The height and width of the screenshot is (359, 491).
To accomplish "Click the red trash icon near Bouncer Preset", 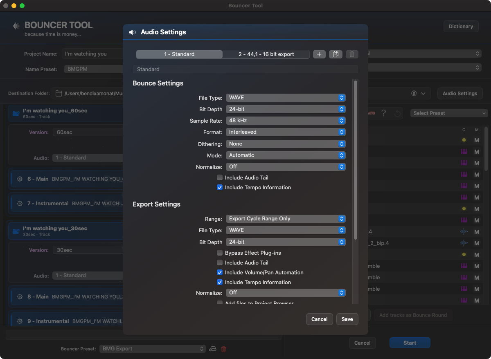I will pos(223,349).
